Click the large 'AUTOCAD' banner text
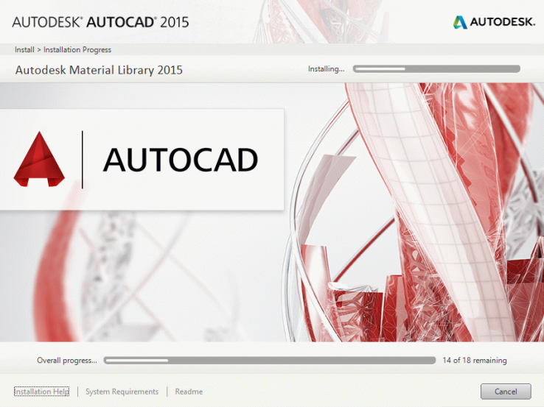This screenshot has width=544, height=407. [x=181, y=160]
